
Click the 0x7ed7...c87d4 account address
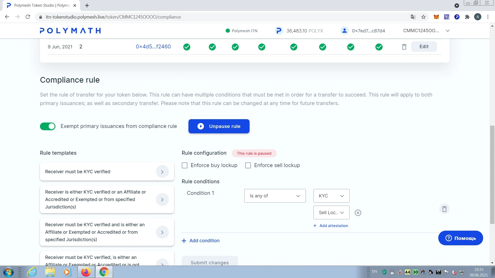coord(368,31)
